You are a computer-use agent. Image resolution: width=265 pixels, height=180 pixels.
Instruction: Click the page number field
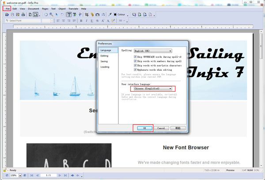[x=48, y=176]
